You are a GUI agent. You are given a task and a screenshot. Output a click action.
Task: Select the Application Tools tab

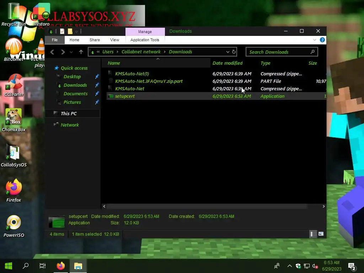(145, 40)
